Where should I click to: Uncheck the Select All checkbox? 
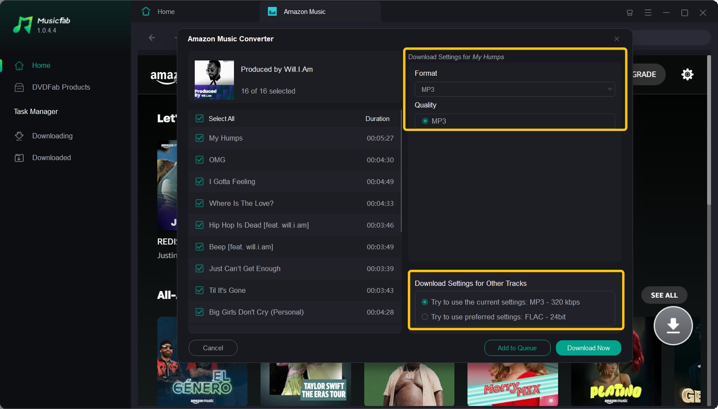[200, 118]
